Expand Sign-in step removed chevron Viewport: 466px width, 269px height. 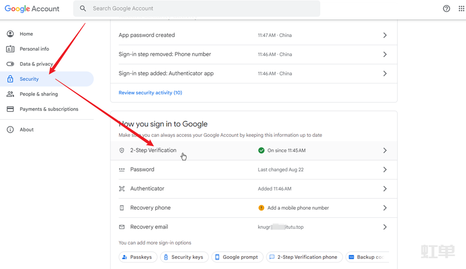385,54
